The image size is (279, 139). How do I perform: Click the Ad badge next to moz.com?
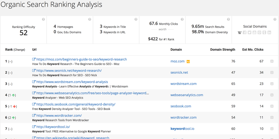(188, 61)
